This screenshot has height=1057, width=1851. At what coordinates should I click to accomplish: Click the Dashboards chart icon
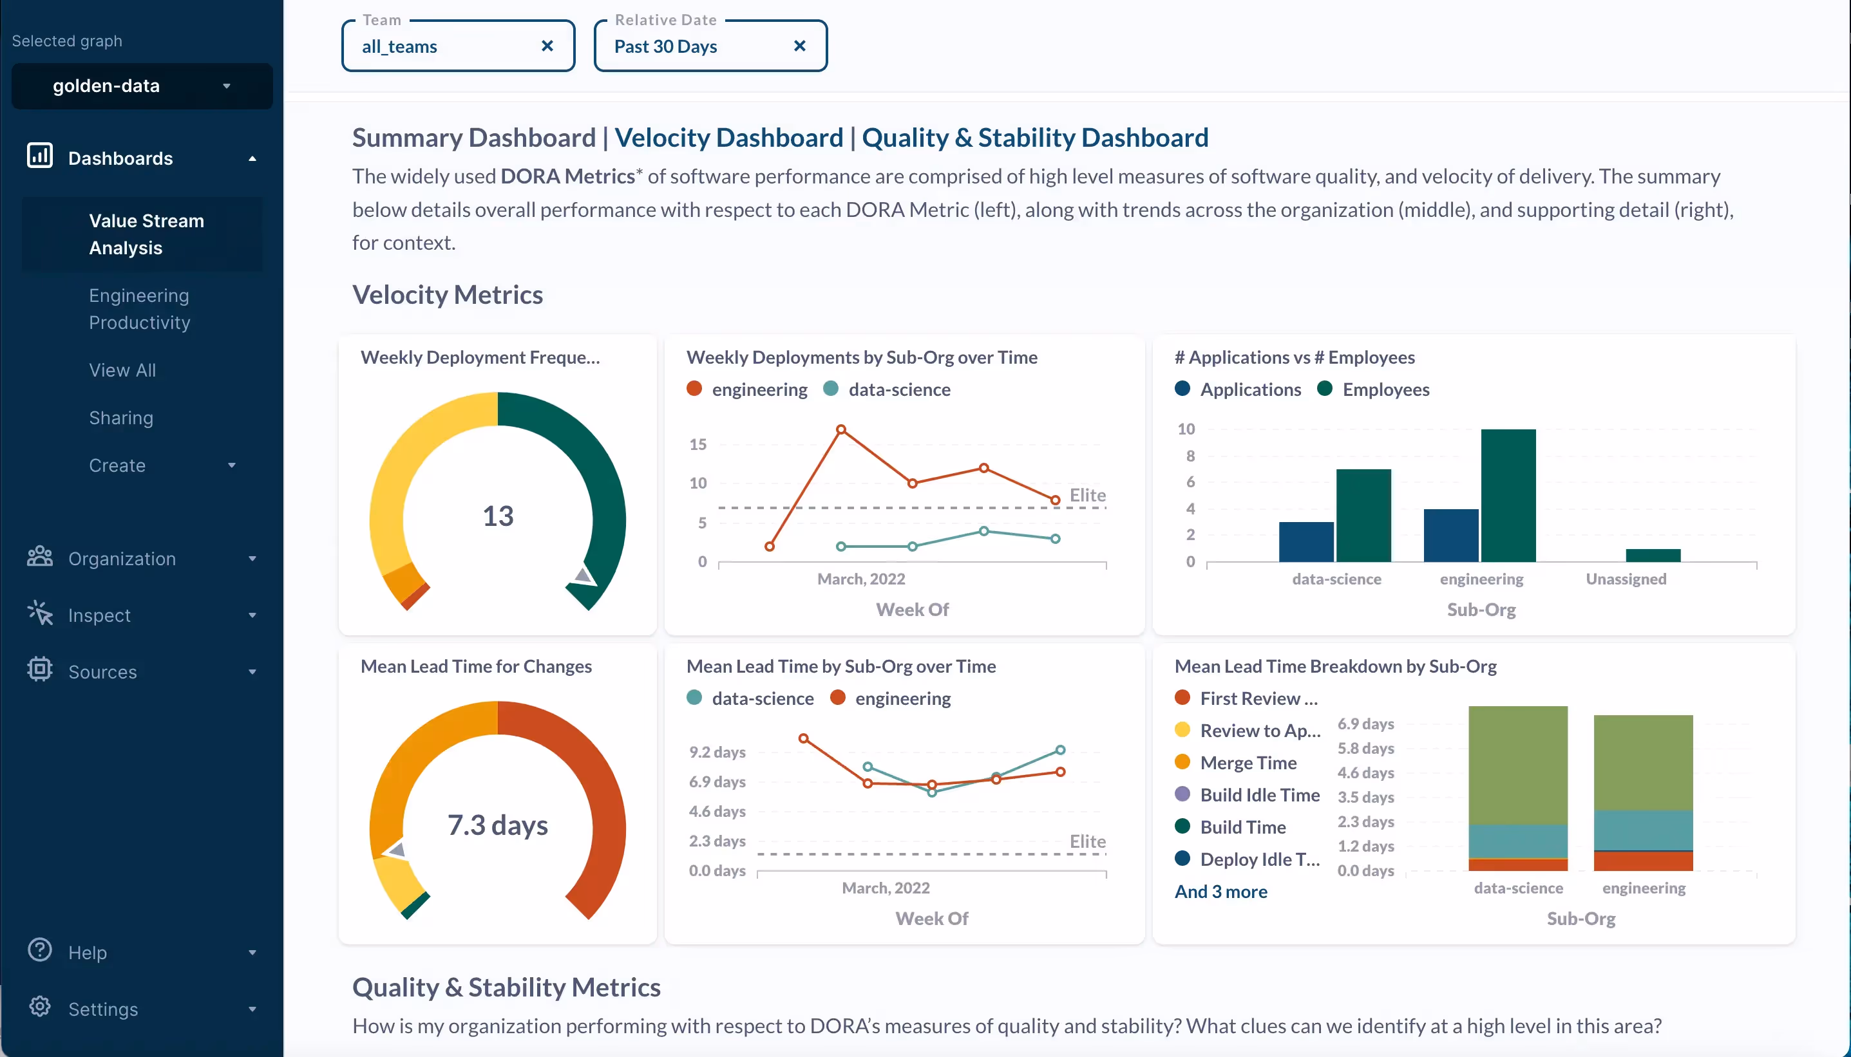[40, 156]
